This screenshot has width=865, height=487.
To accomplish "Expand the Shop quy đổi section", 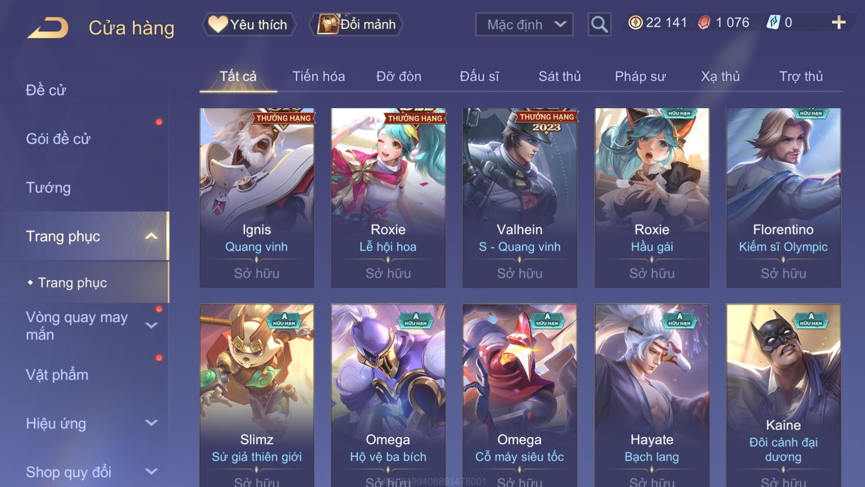I will coord(151,471).
